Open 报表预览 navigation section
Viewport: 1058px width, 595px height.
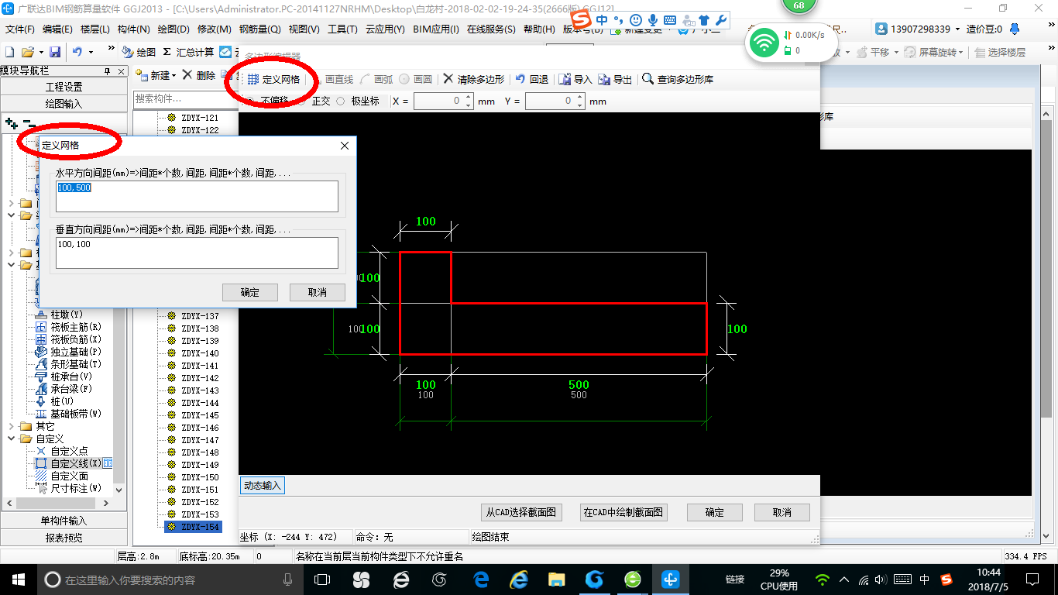pyautogui.click(x=64, y=538)
